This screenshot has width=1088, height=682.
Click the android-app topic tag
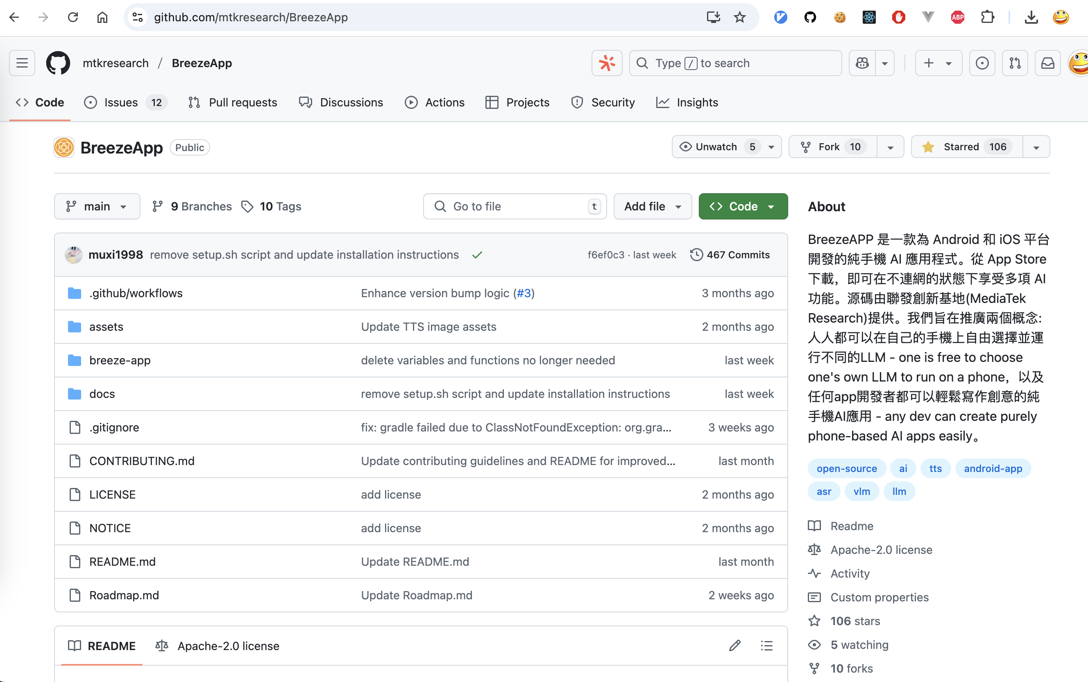993,468
